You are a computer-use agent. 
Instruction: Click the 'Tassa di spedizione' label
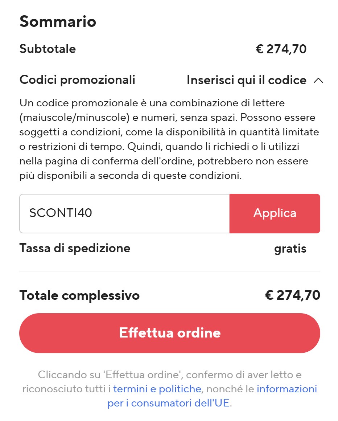[75, 248]
